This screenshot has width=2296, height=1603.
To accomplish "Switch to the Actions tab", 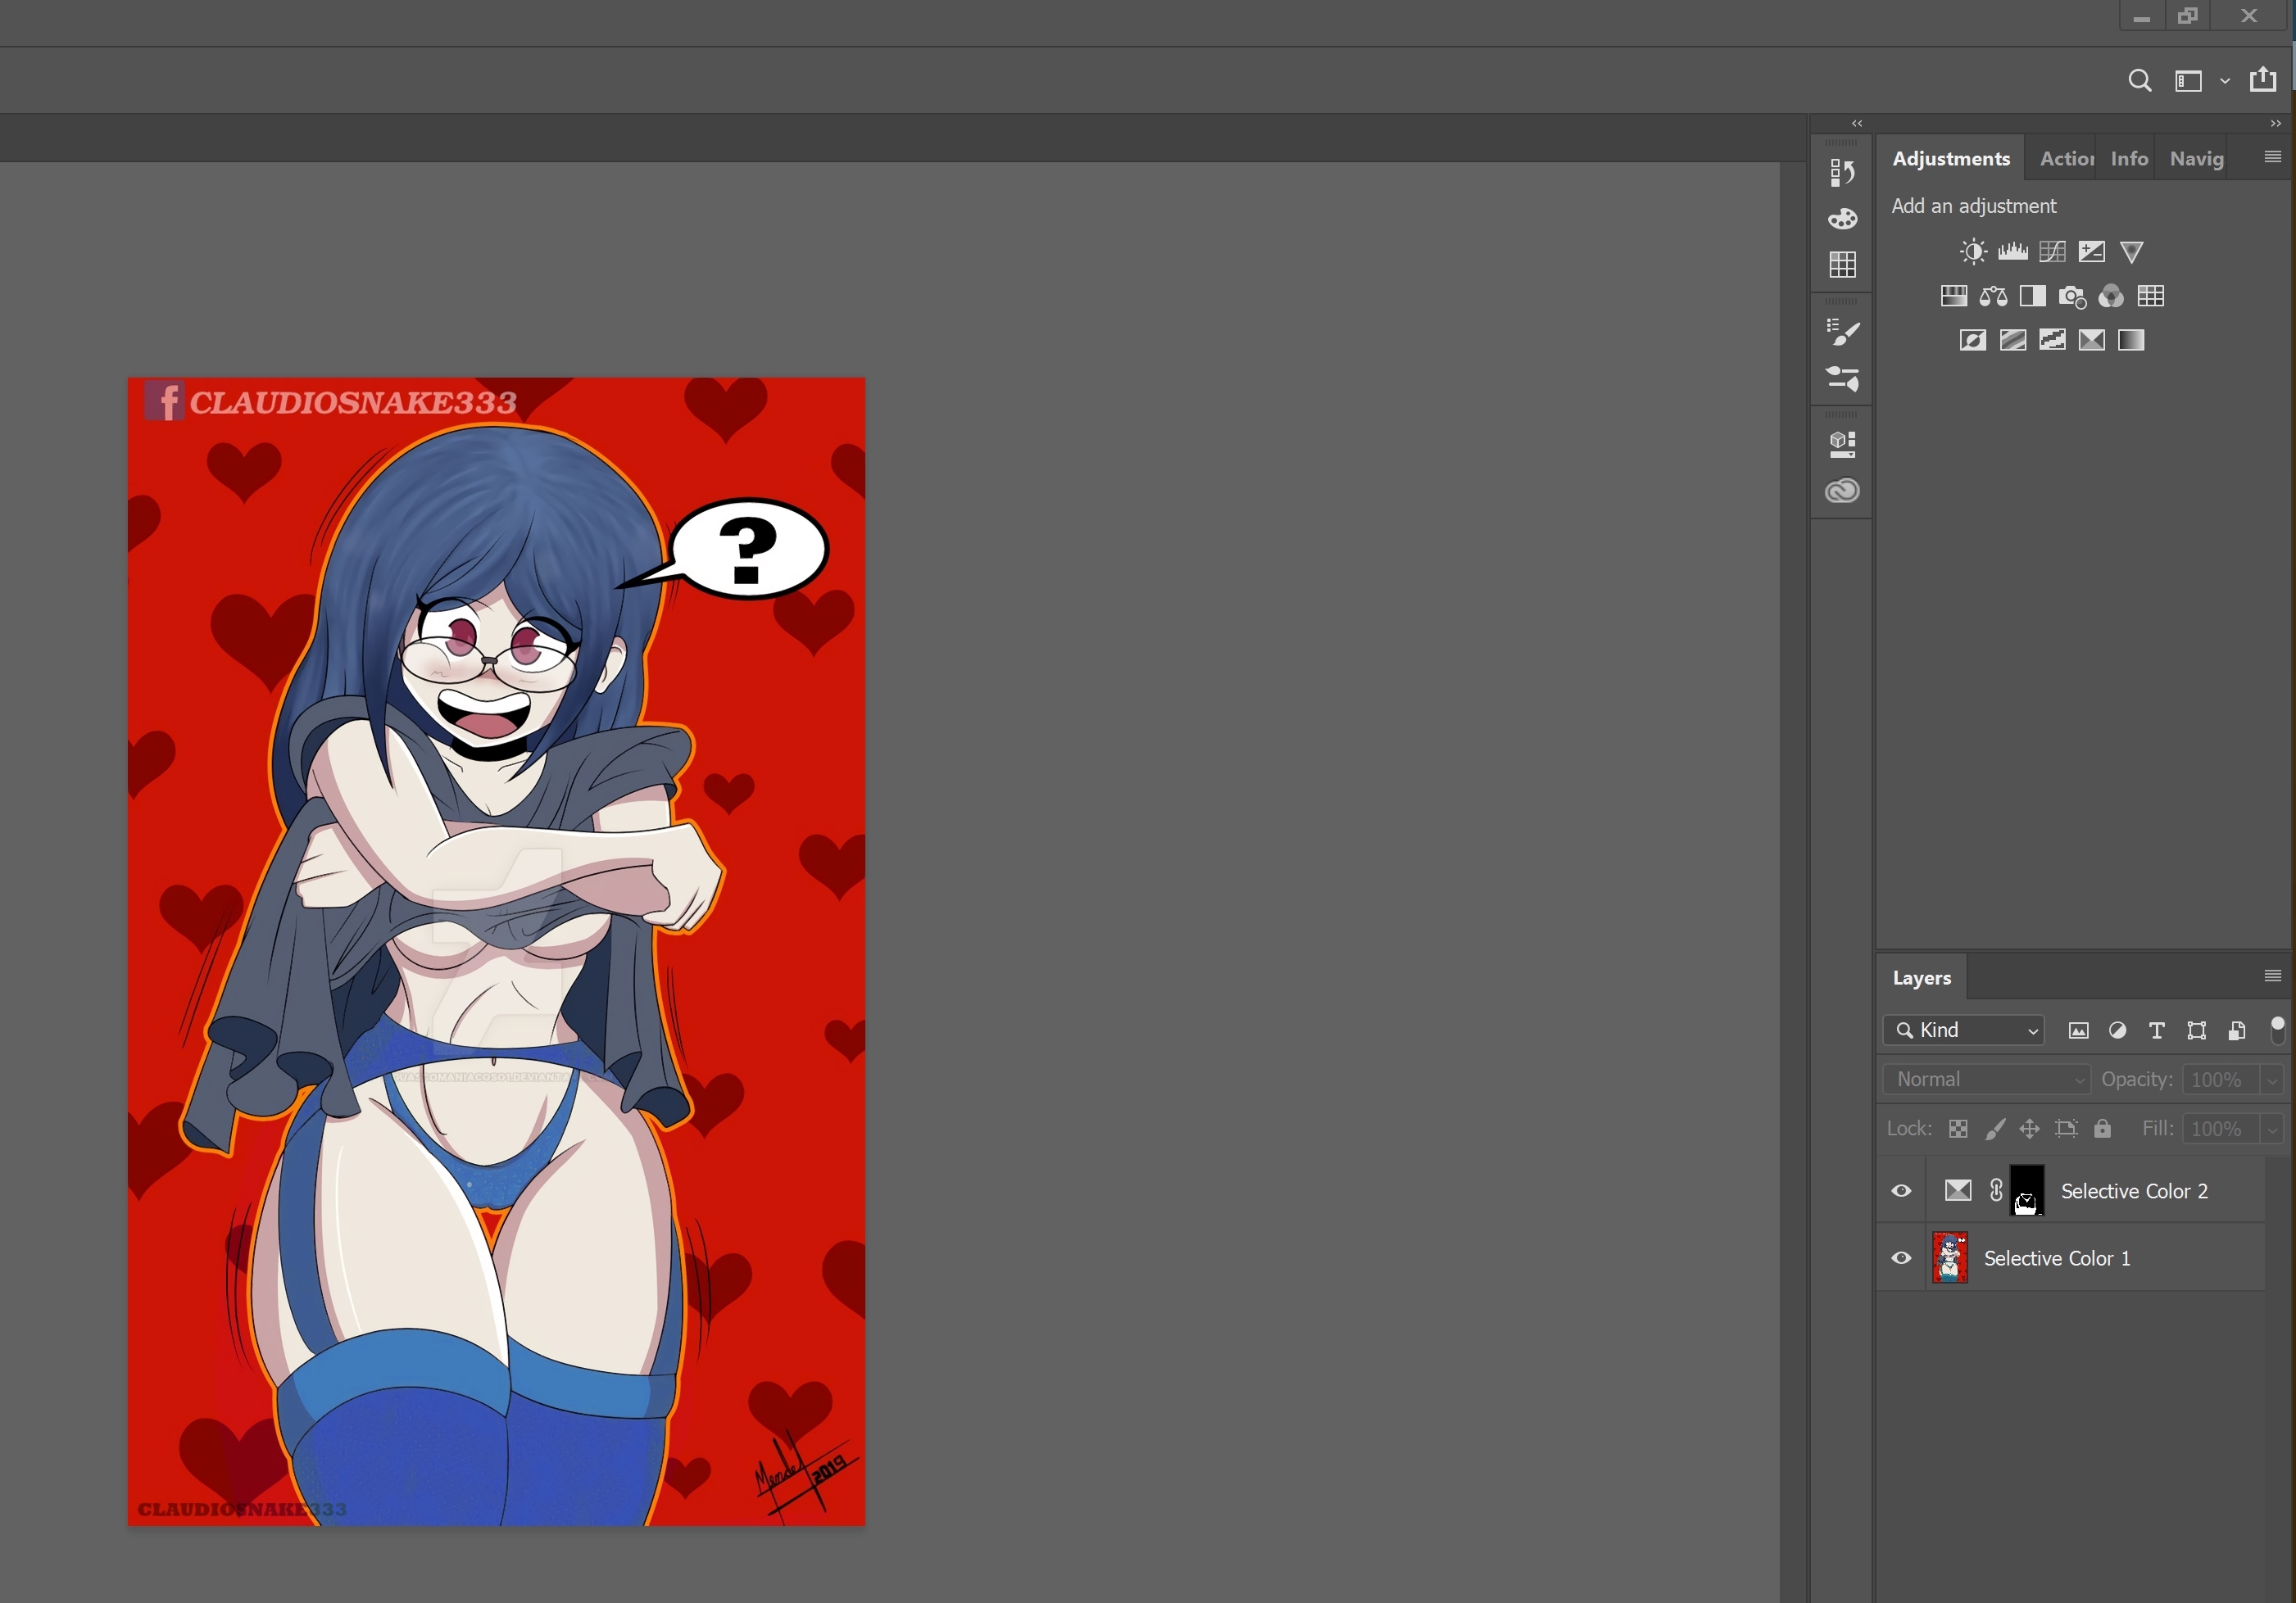I will coord(2065,159).
